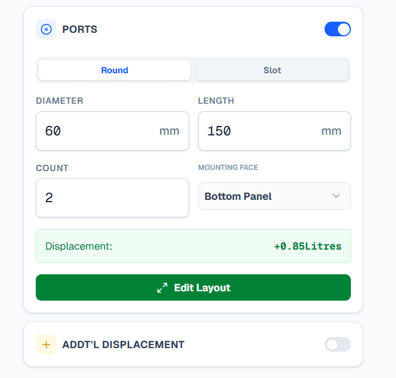Turn off the Ports toggle switch
The image size is (396, 378).
tap(337, 29)
